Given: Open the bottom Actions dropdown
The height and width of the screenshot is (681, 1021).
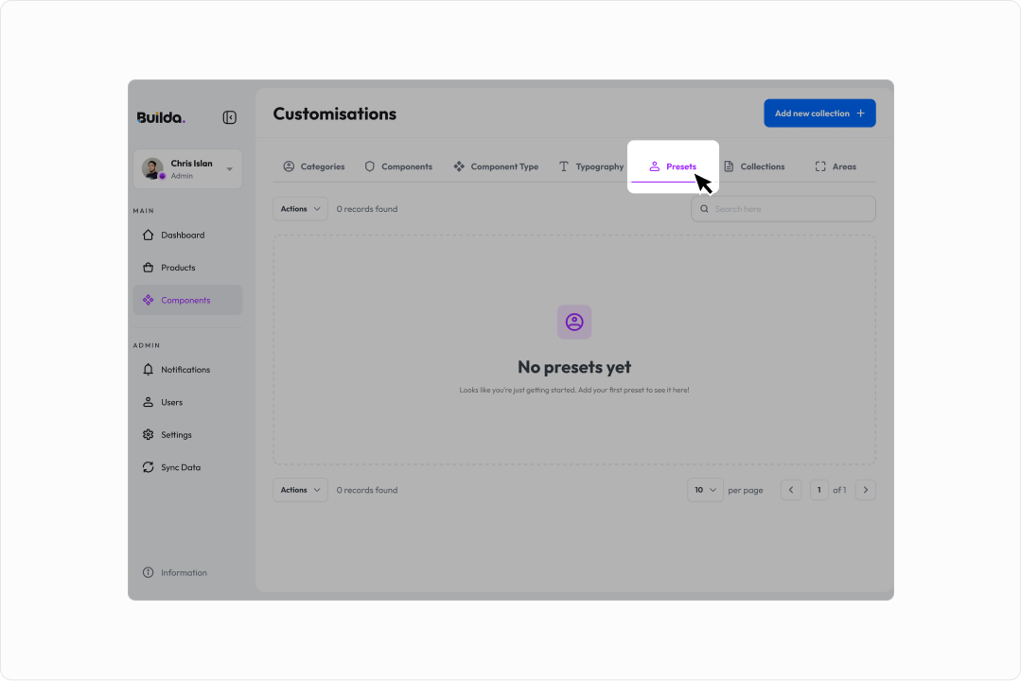Looking at the screenshot, I should pyautogui.click(x=300, y=490).
